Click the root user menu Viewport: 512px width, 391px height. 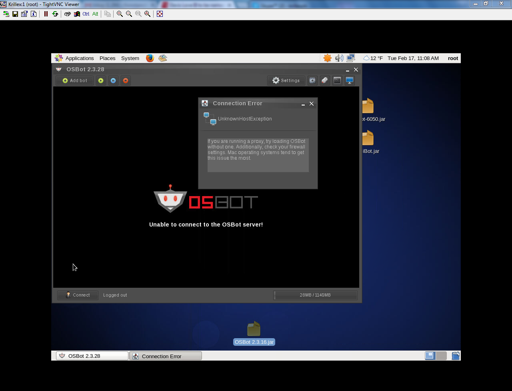[x=453, y=58]
